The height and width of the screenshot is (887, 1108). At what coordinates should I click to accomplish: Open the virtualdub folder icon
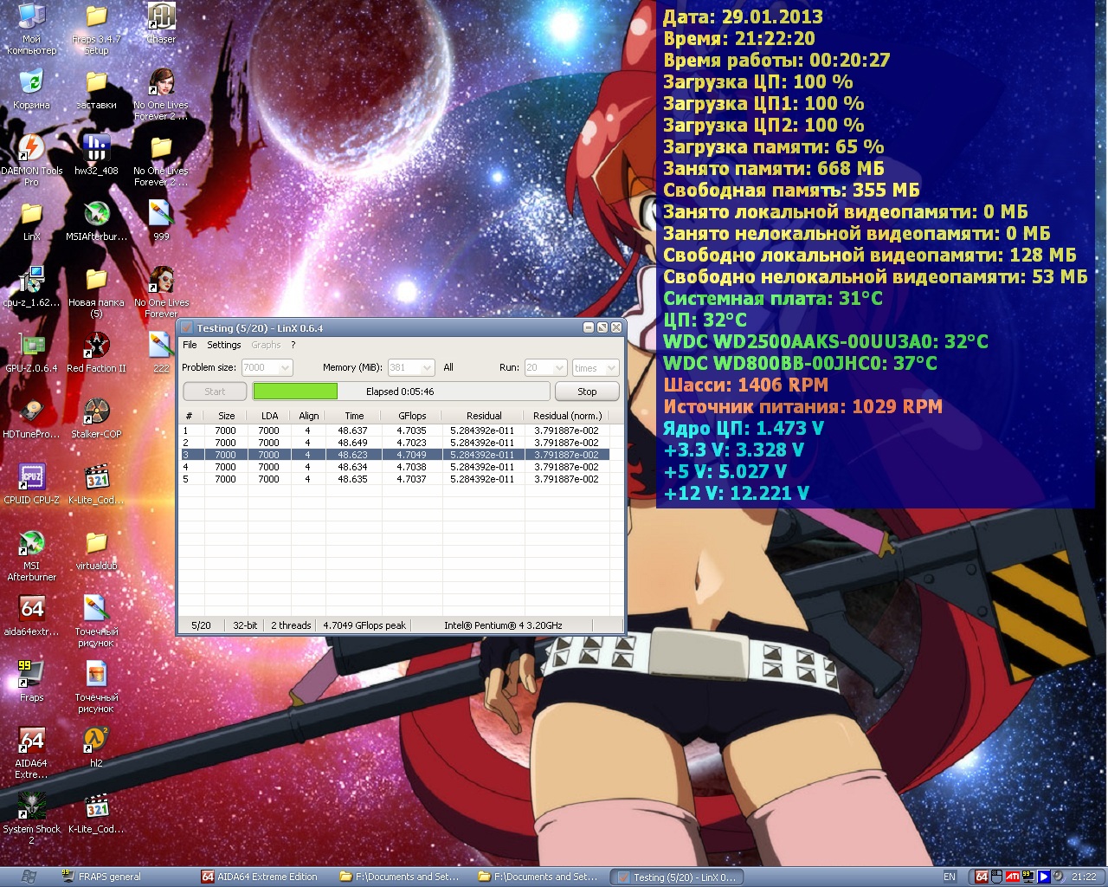coord(96,550)
